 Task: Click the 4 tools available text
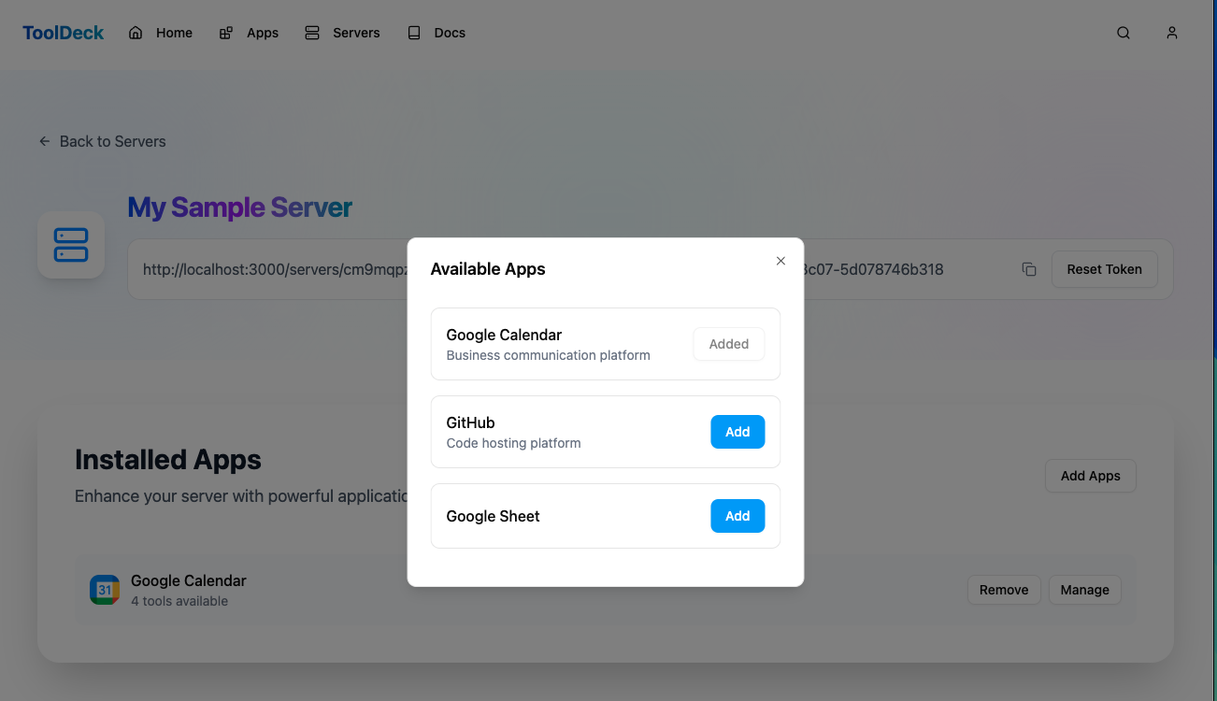[x=179, y=601]
